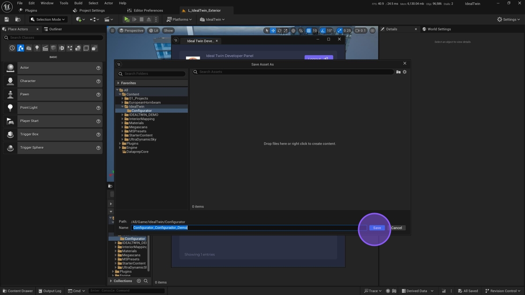Open the Actor menu

pyautogui.click(x=108, y=3)
